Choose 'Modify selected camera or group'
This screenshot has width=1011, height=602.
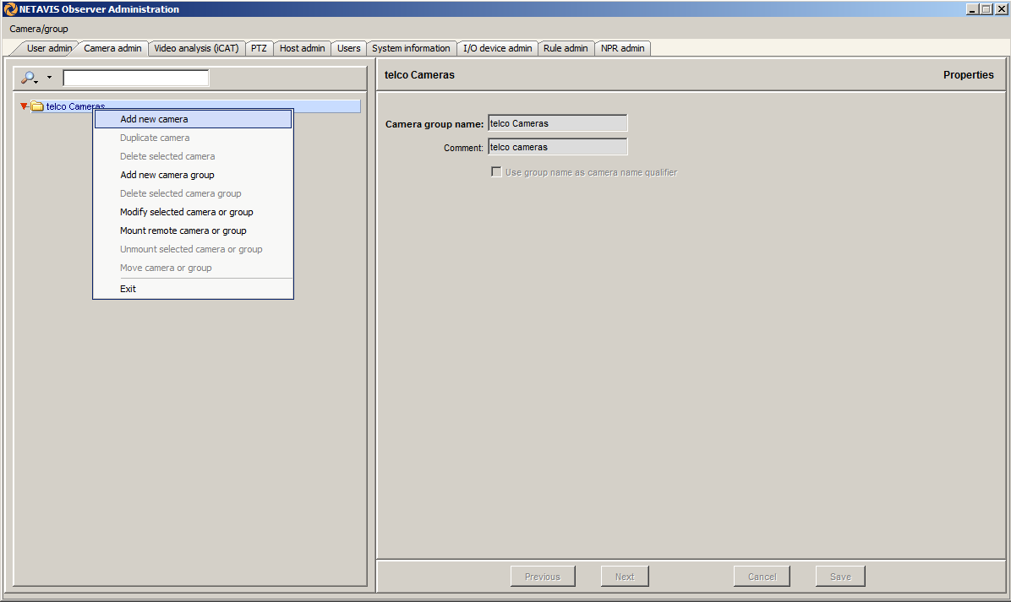186,212
